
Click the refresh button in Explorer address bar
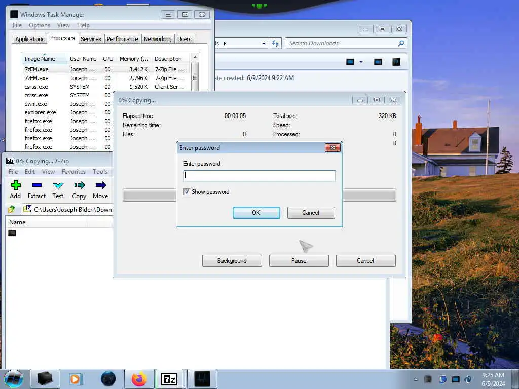pos(275,43)
